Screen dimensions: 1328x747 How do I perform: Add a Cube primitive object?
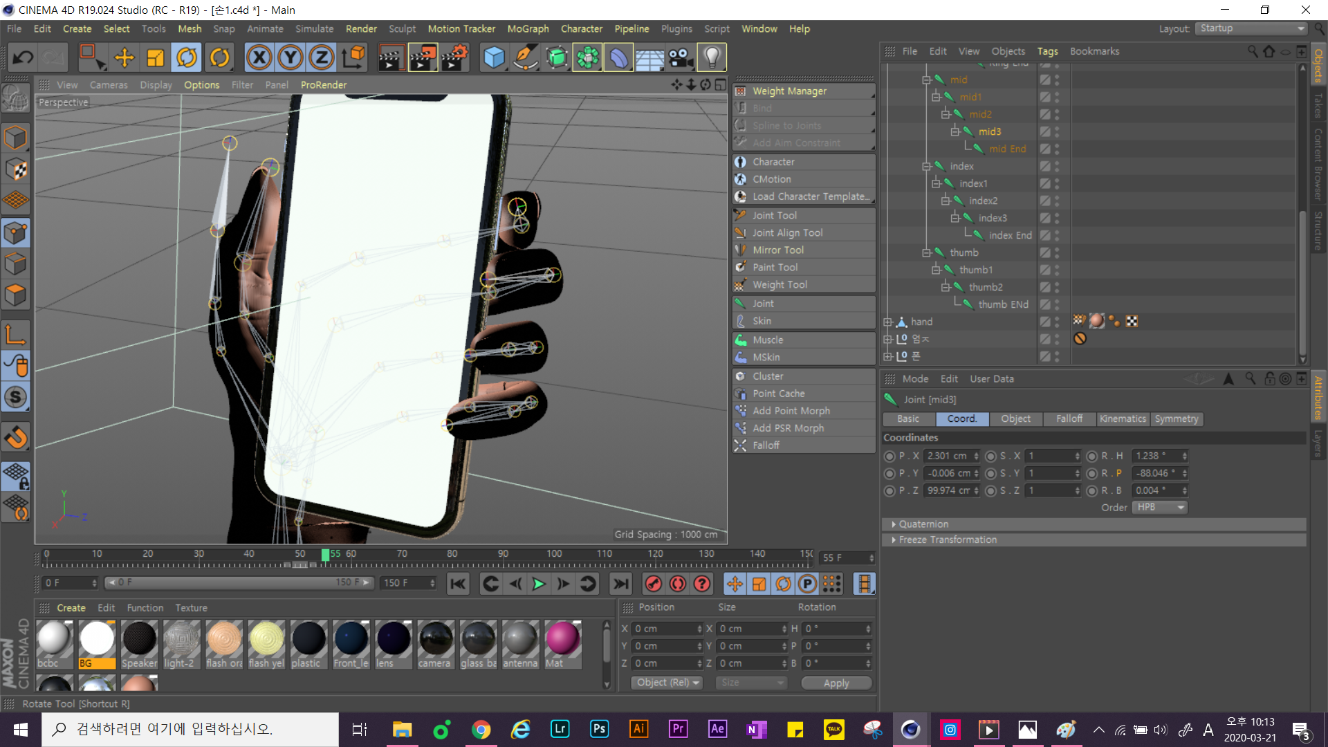coord(494,57)
